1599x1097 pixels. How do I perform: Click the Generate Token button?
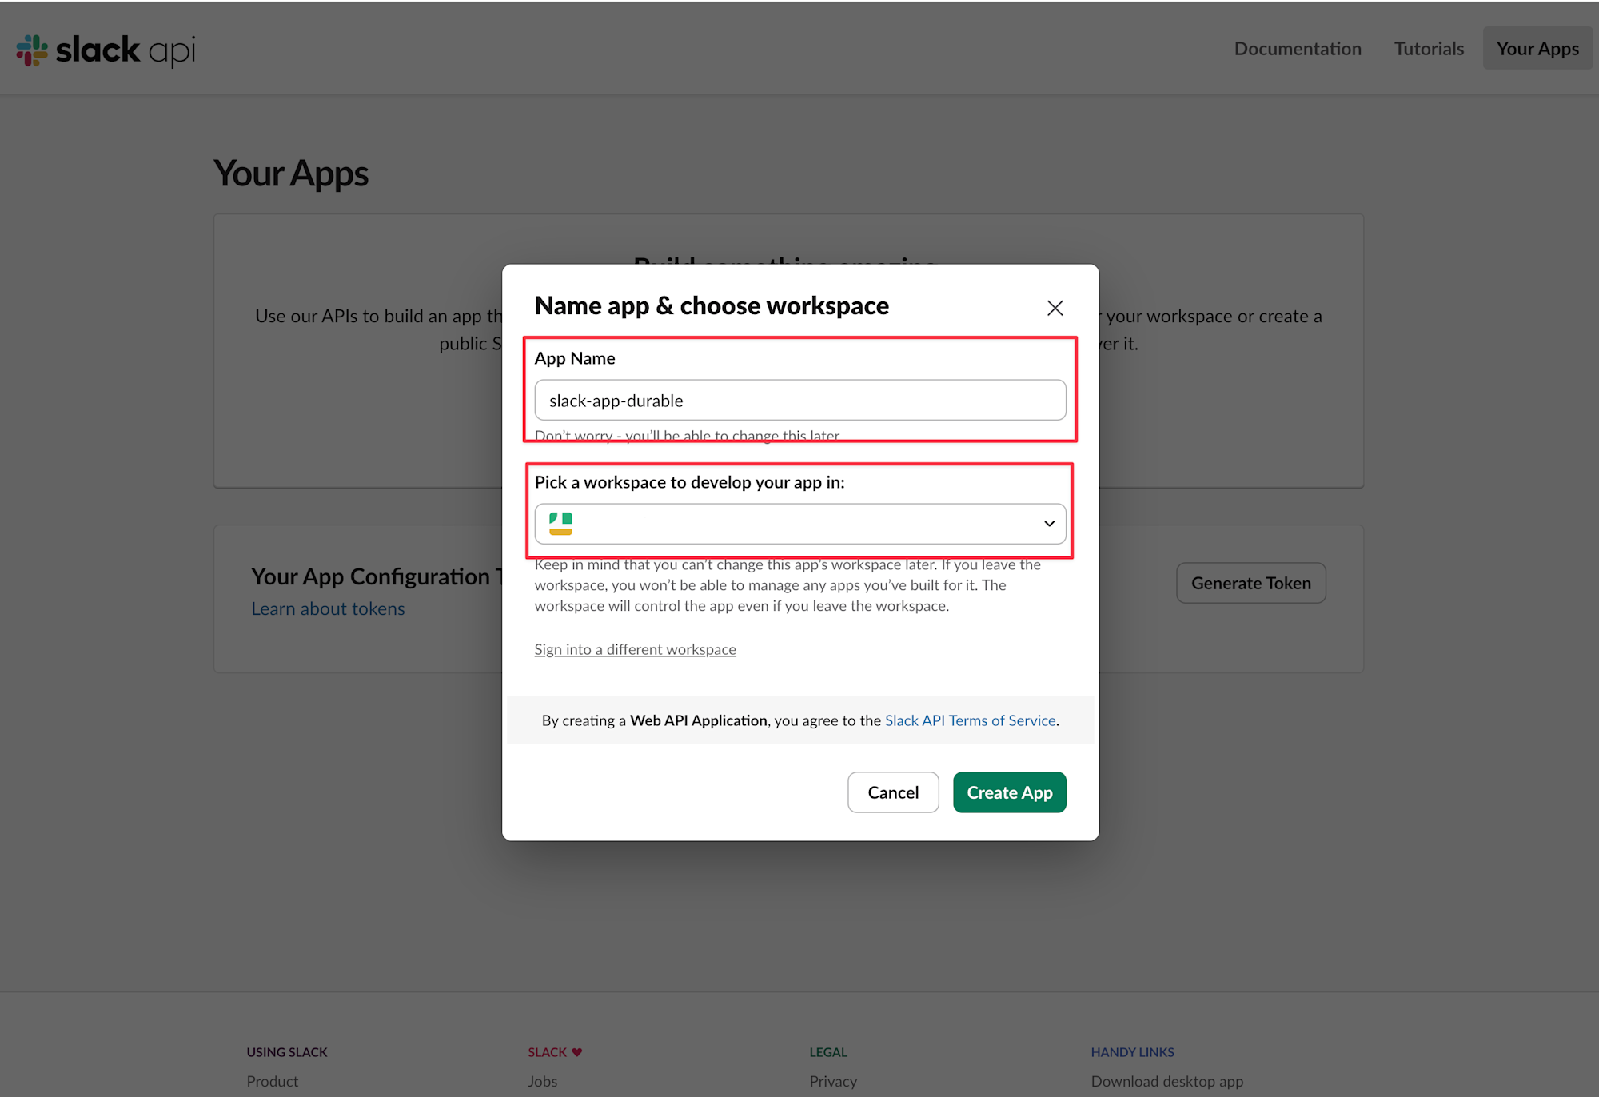1250,583
